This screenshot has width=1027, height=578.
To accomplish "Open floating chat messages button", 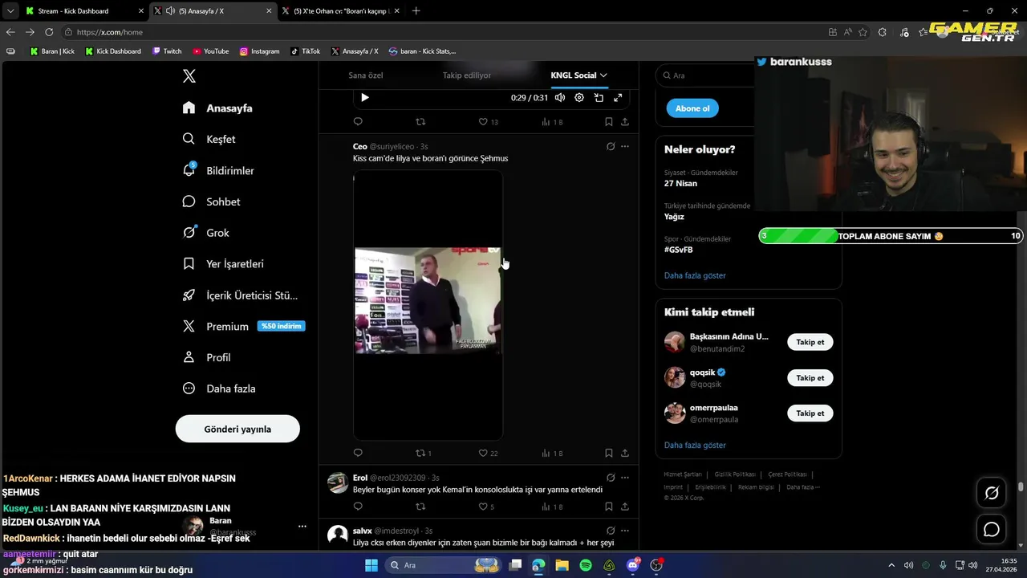I will point(992,529).
